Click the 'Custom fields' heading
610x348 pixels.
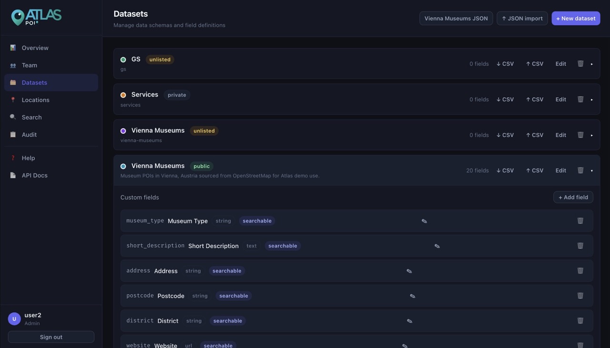pyautogui.click(x=140, y=197)
